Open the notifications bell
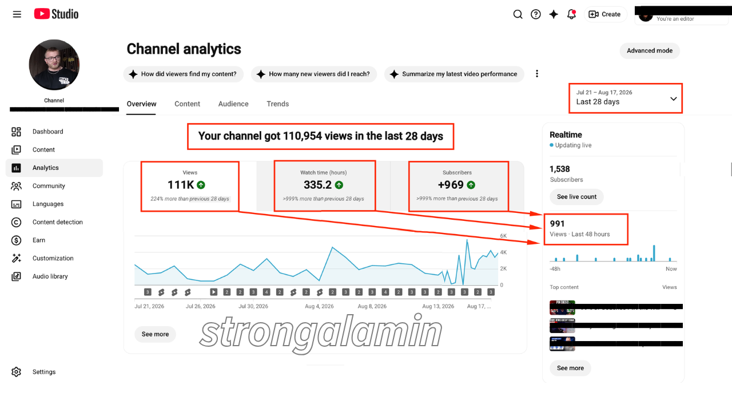 [x=571, y=14]
